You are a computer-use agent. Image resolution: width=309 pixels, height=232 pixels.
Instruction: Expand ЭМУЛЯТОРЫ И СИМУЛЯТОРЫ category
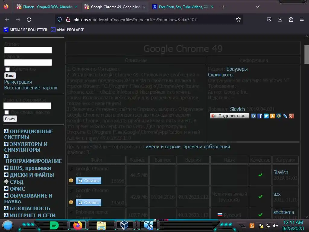[x=6, y=144]
